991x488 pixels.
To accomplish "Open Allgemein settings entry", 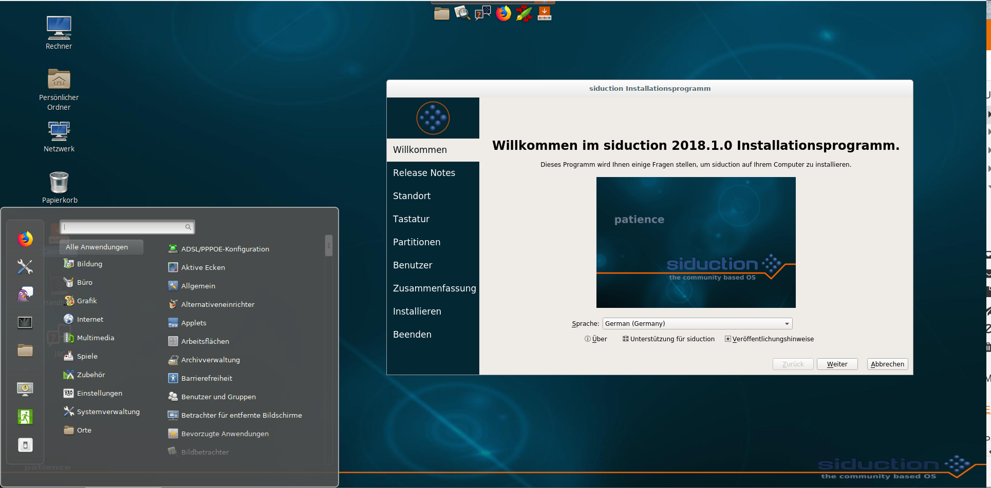I will [x=192, y=286].
